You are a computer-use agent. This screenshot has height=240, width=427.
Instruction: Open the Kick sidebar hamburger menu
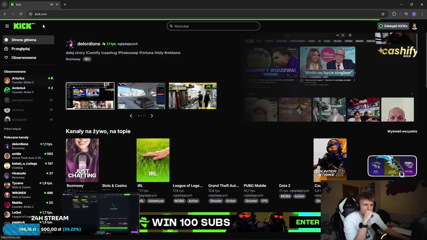[7, 26]
